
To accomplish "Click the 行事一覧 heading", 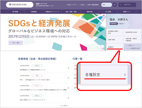I will tap(78, 59).
